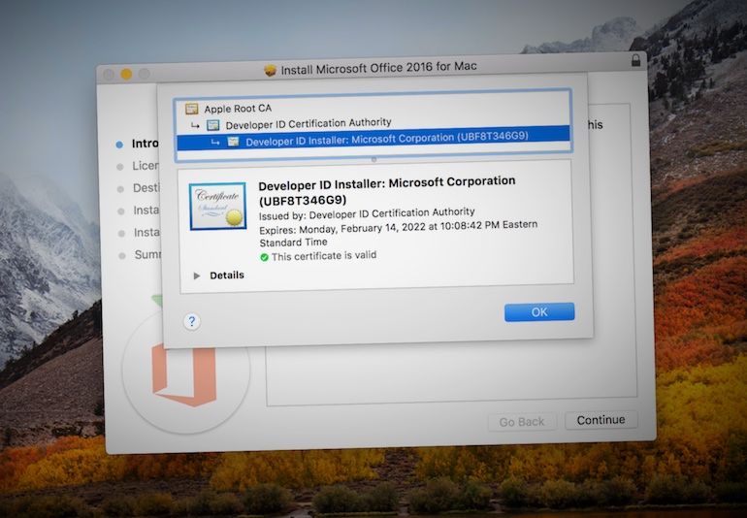Click the bold certificate name heading
Screen dimensions: 747x518
click(x=387, y=190)
